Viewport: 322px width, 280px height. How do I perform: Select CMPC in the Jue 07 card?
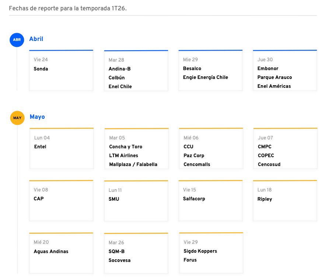click(x=265, y=146)
